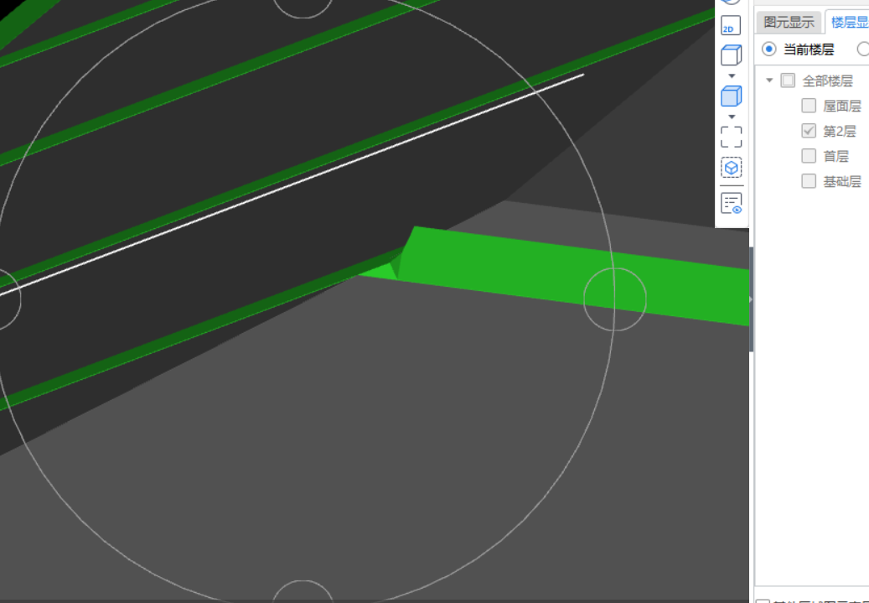Open dropdown below the wireframe cube icon

click(x=732, y=76)
